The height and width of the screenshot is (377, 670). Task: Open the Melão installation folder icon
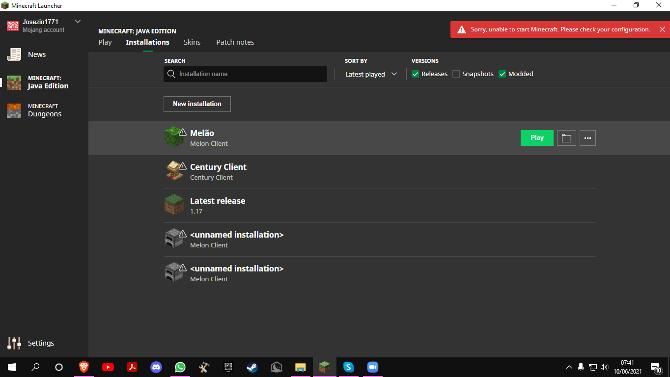tap(566, 138)
